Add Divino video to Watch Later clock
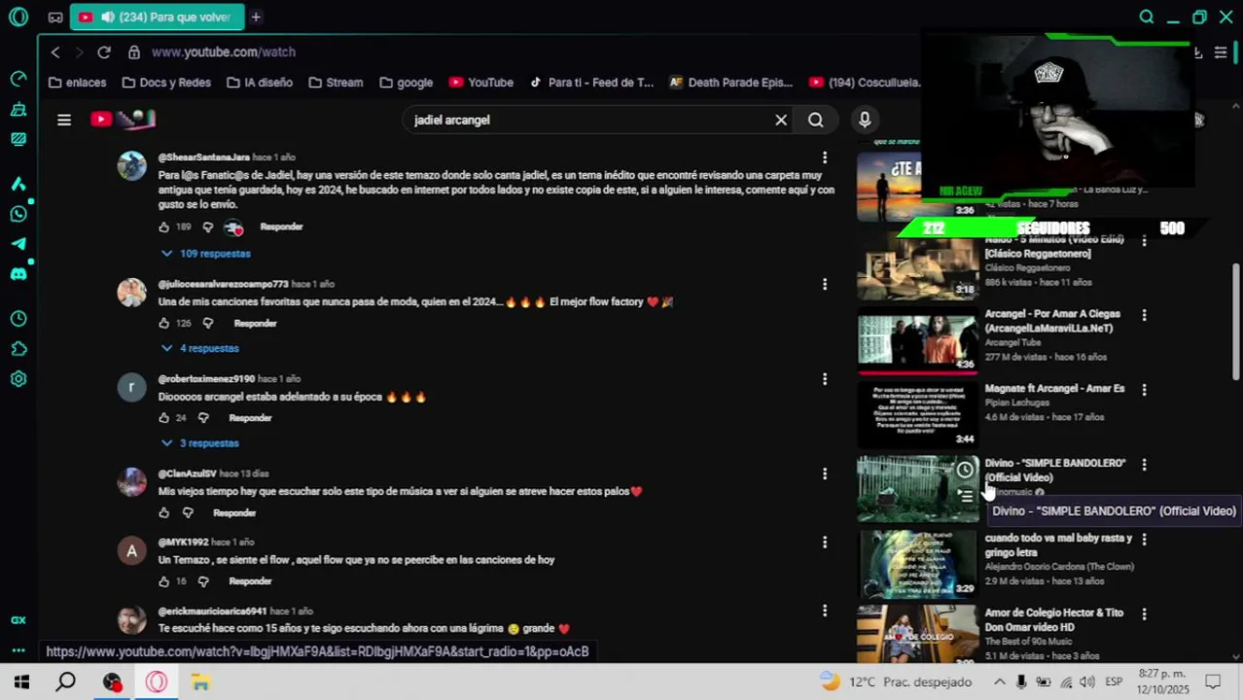 point(965,471)
